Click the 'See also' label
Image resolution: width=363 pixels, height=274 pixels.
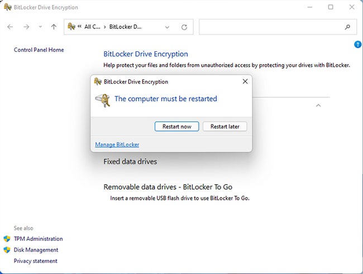click(x=23, y=228)
